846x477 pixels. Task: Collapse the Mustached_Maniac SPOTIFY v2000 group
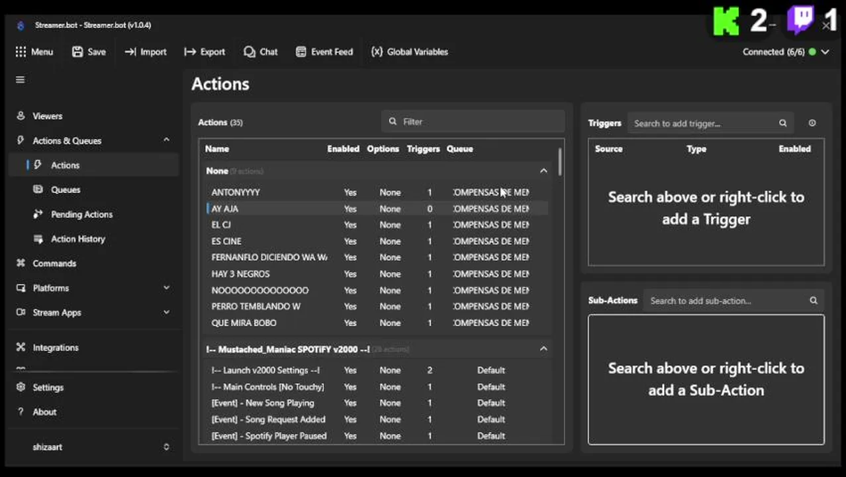click(x=543, y=349)
